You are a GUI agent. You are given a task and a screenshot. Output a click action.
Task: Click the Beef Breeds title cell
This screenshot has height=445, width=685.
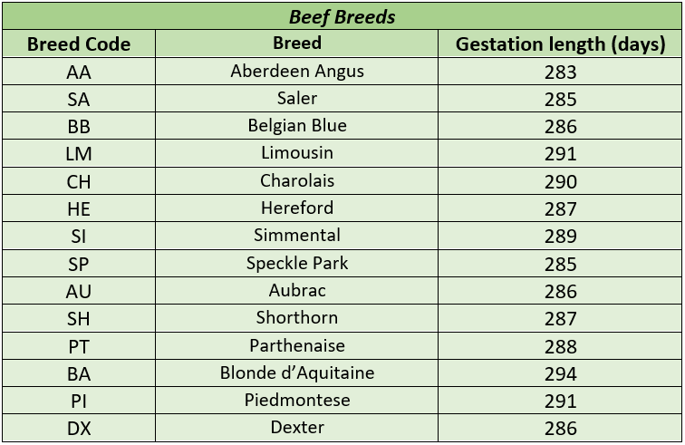click(342, 16)
